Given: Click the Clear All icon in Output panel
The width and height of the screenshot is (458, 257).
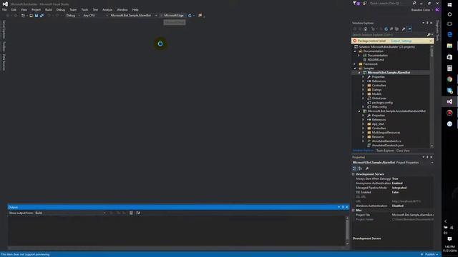Looking at the screenshot, I should (x=131, y=213).
